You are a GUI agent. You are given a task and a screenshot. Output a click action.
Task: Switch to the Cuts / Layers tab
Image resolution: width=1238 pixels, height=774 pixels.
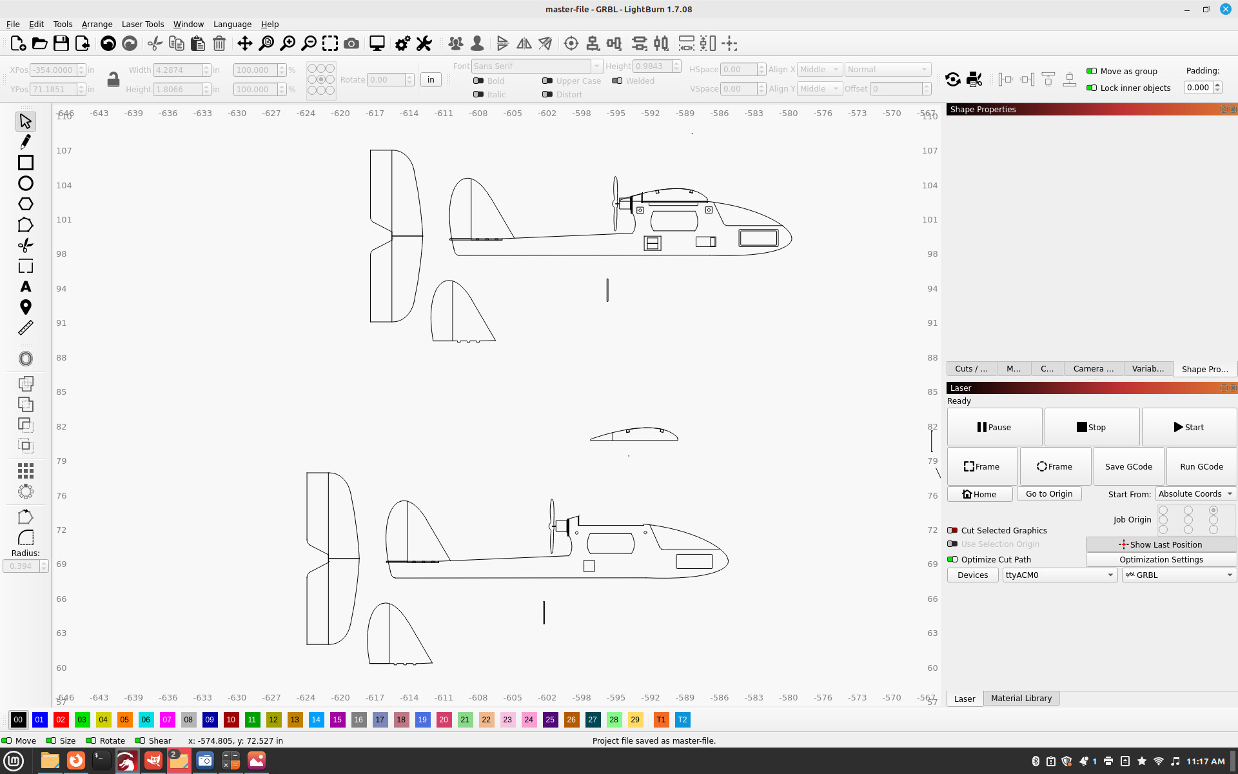coord(971,368)
